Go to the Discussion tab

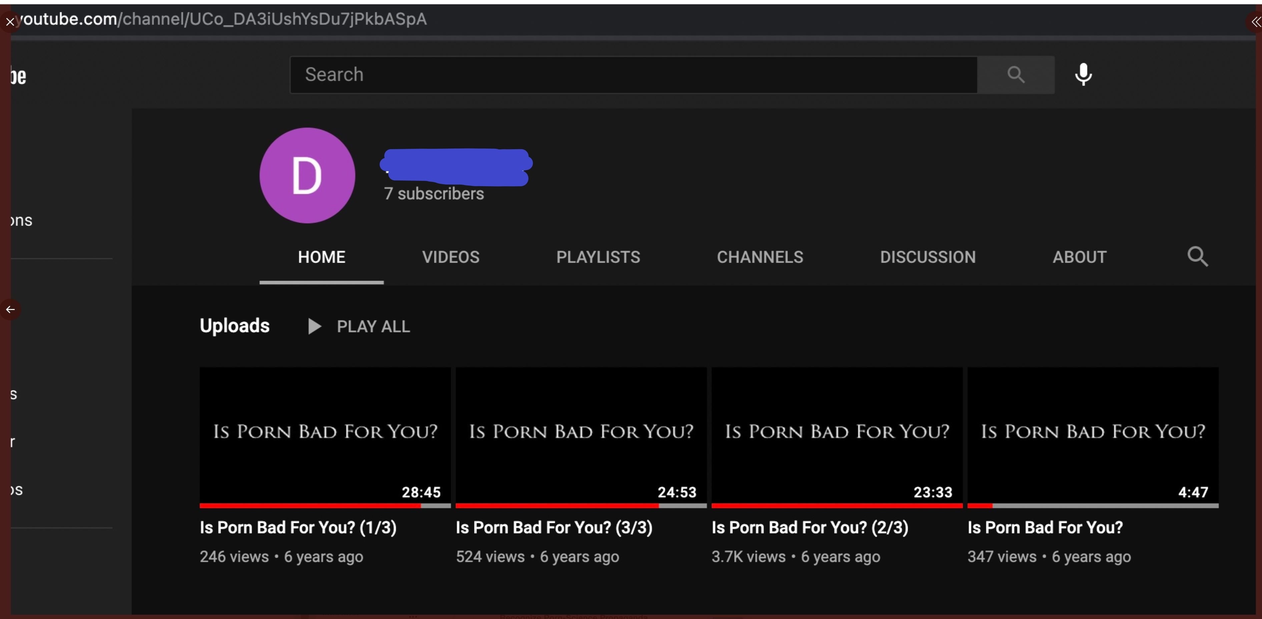click(x=927, y=257)
